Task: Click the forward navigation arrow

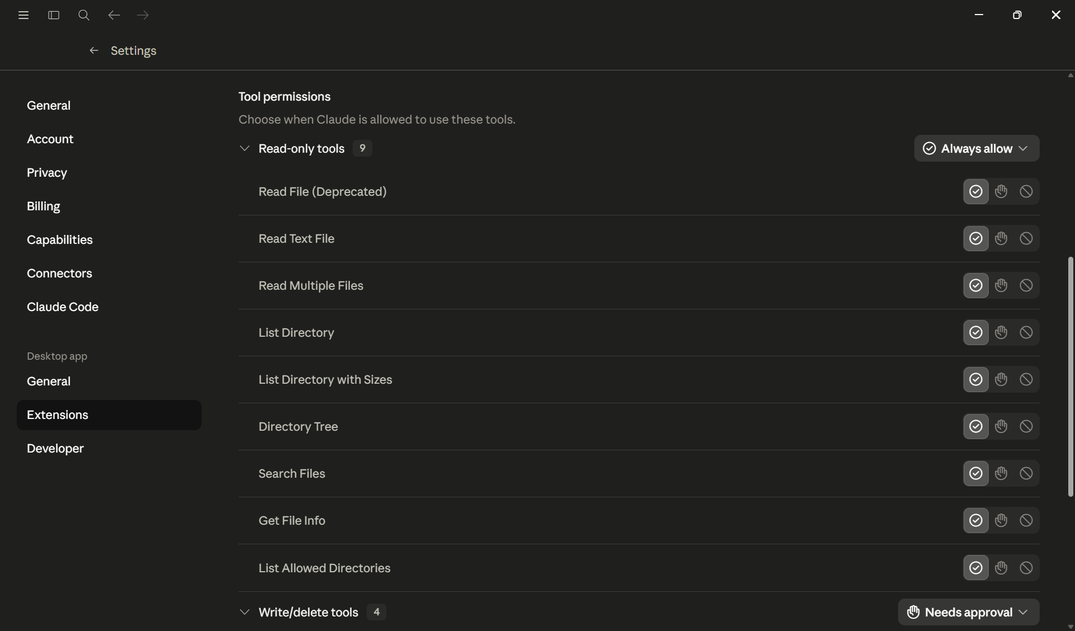Action: click(x=143, y=15)
